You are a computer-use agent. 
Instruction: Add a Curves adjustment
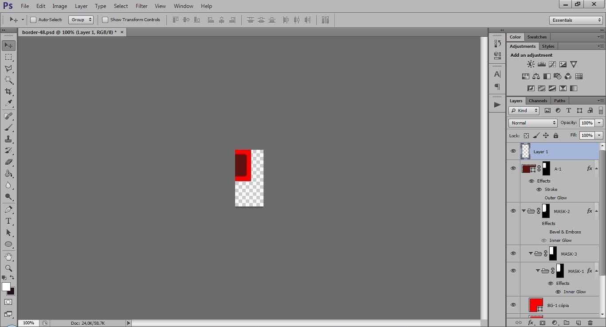tap(552, 65)
